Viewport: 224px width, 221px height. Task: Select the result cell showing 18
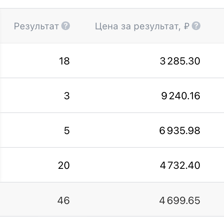(x=64, y=61)
